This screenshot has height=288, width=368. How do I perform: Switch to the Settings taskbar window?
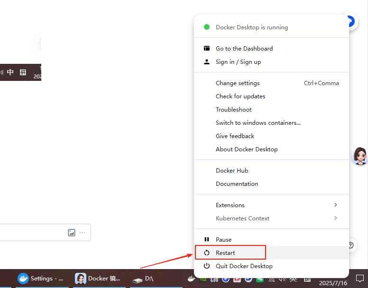click(41, 279)
